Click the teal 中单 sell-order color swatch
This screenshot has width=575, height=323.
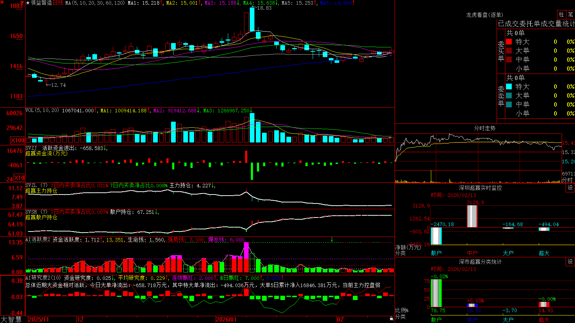509,104
